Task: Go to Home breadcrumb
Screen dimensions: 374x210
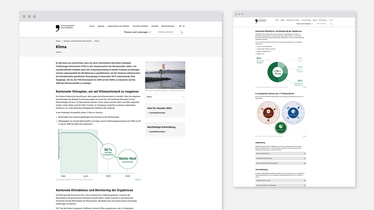Action: point(58,41)
